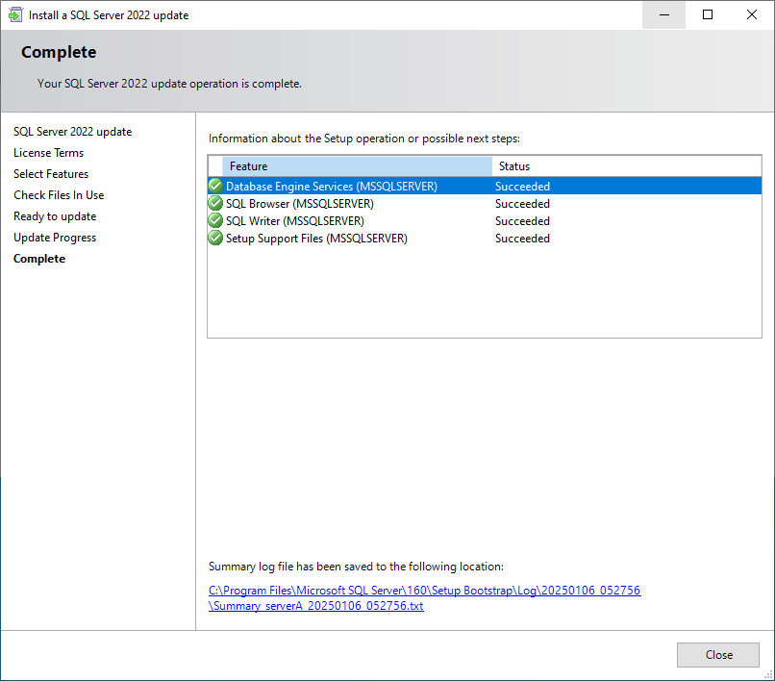Click the setup installer icon in title bar
Viewport: 775px width, 681px height.
click(15, 14)
